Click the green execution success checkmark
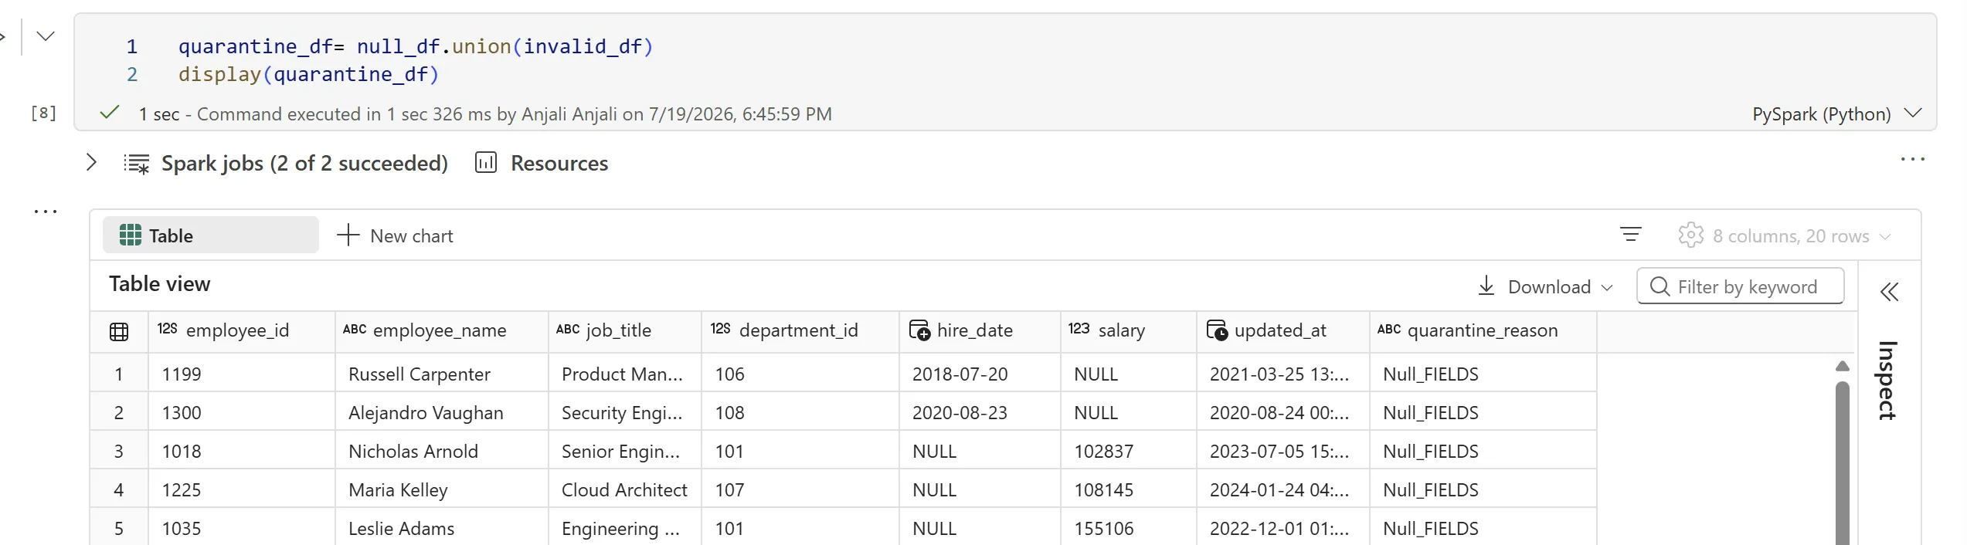 point(110,113)
